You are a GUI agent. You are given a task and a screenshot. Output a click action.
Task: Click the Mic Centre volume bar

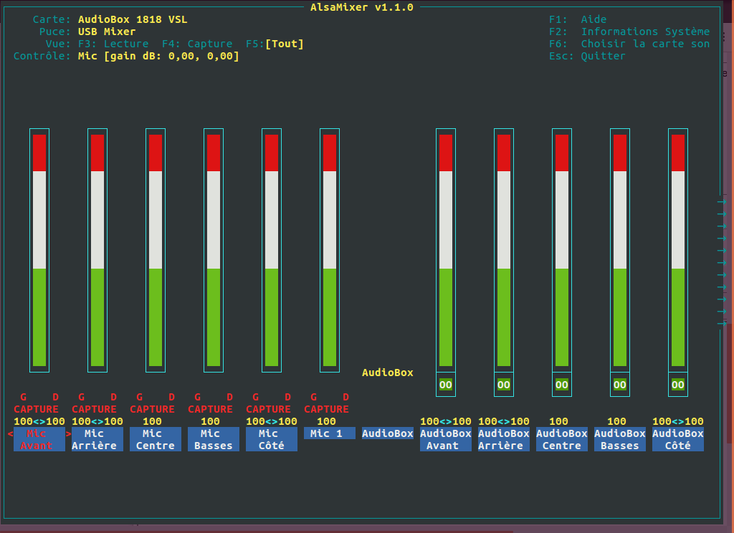click(156, 250)
